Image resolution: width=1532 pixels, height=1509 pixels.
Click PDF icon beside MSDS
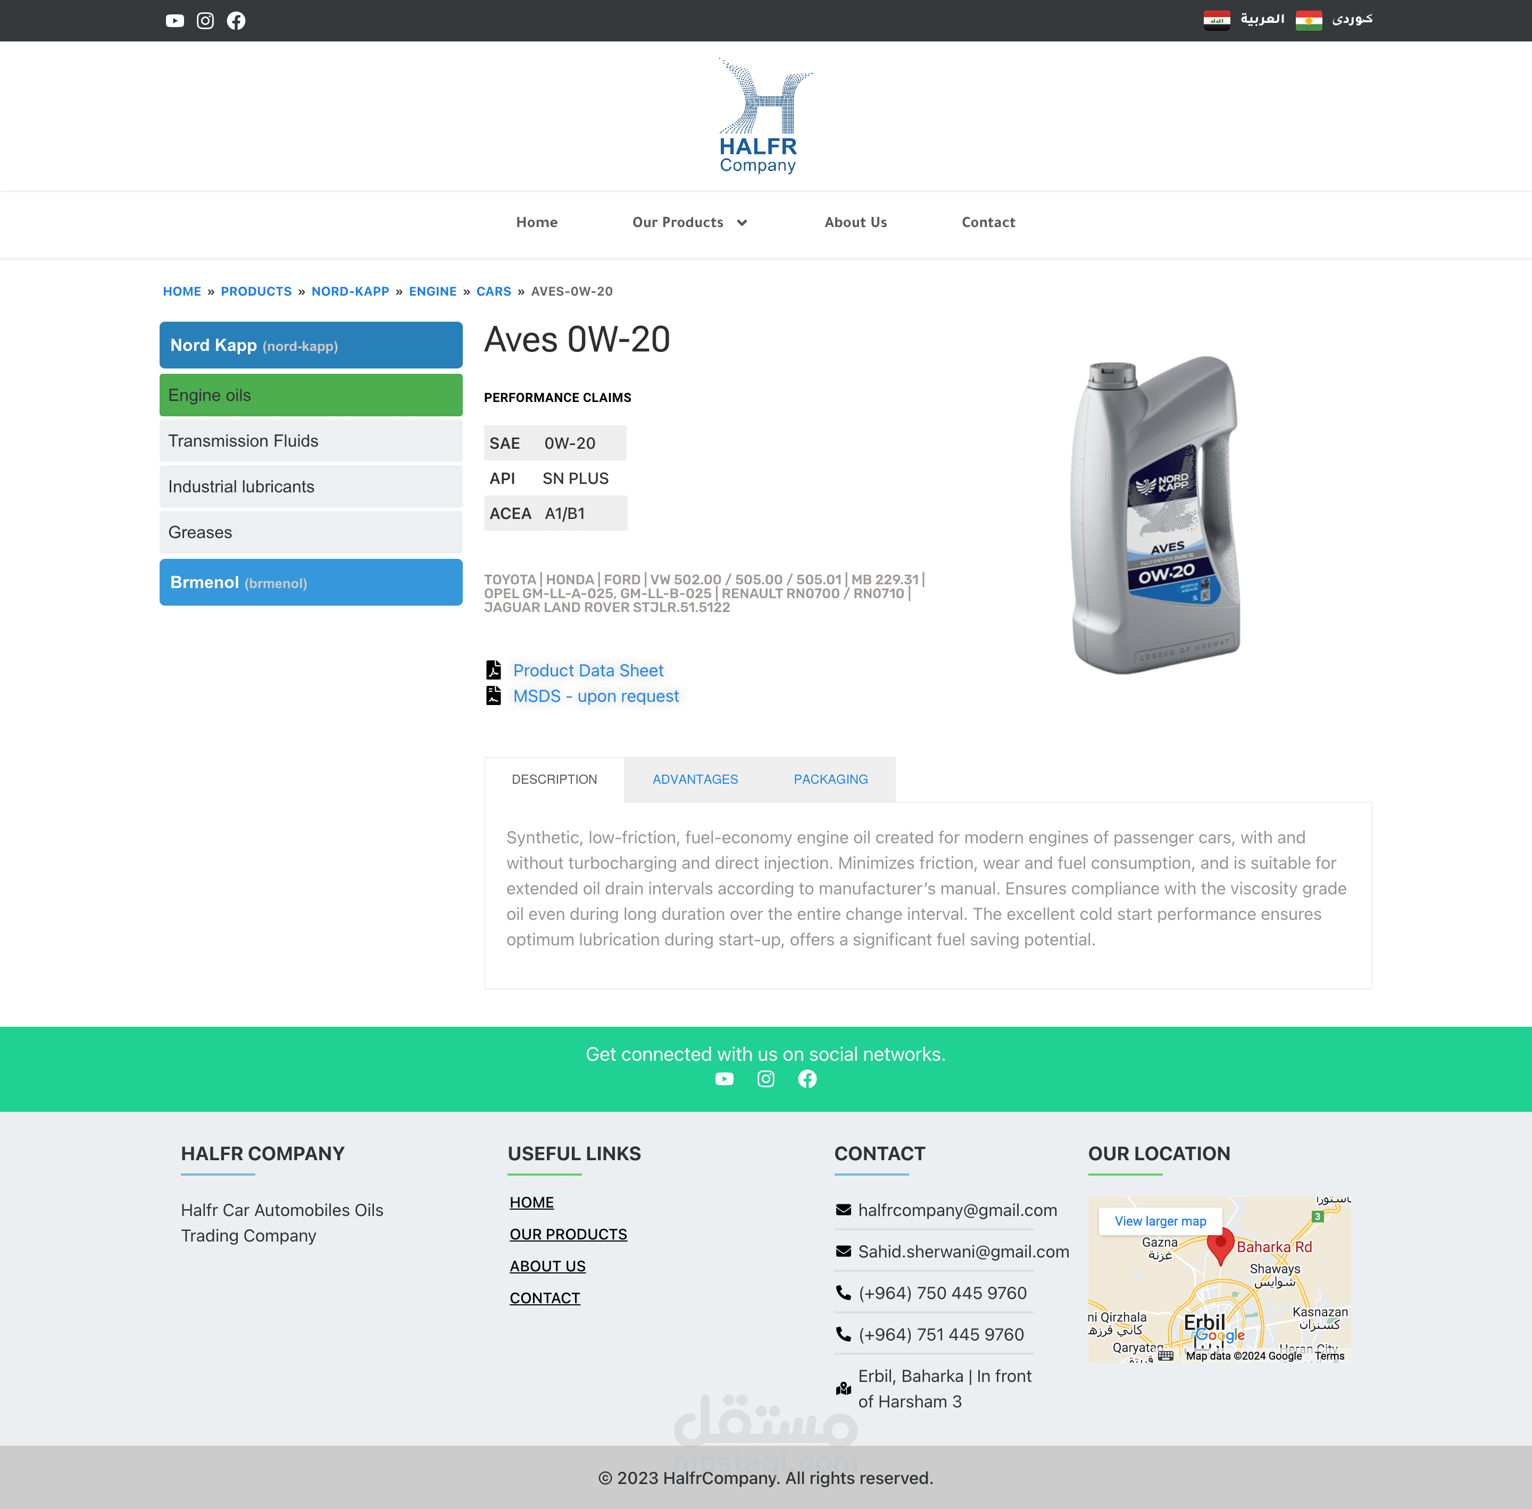pos(493,695)
